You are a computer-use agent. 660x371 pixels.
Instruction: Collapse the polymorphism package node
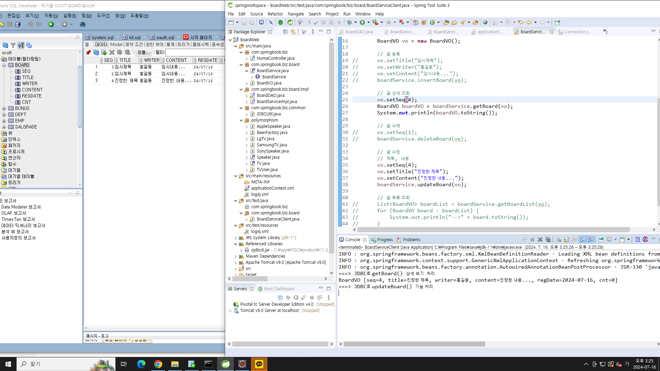click(x=241, y=120)
